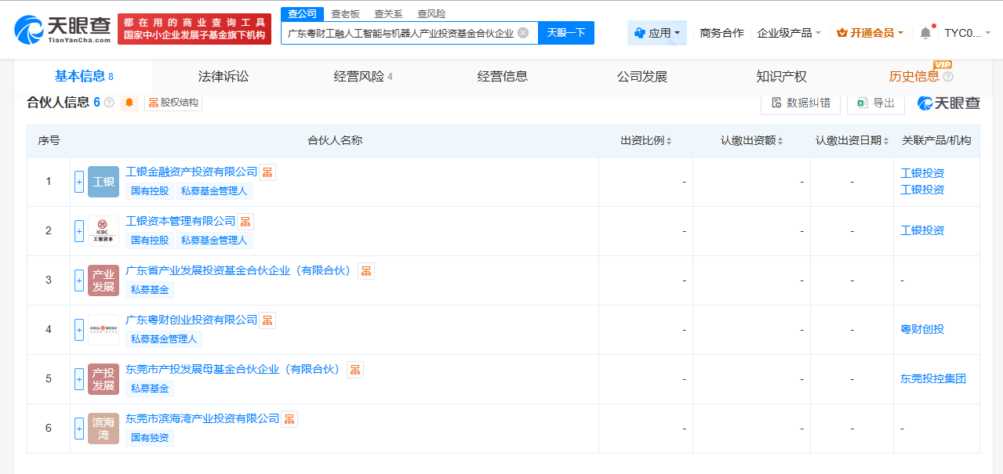Expand row 3 partner details plus button
The width and height of the screenshot is (1003, 474).
79,280
